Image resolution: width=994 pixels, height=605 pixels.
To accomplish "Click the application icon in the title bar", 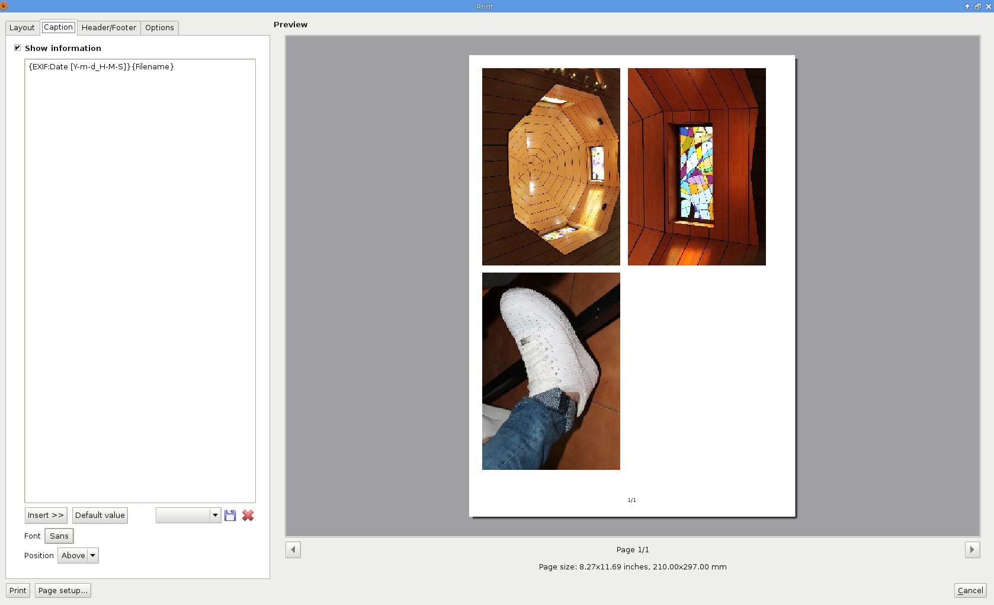I will tap(4, 6).
